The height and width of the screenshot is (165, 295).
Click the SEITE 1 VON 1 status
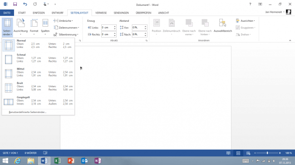click(10, 153)
